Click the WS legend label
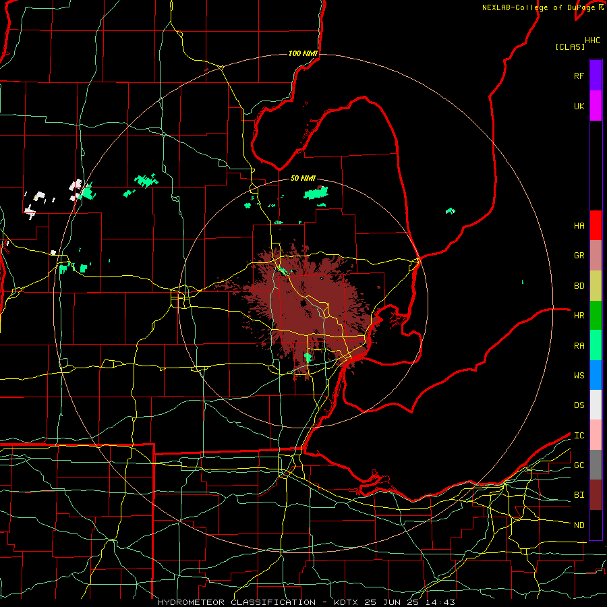Viewport: 607px width, 607px height. (579, 375)
